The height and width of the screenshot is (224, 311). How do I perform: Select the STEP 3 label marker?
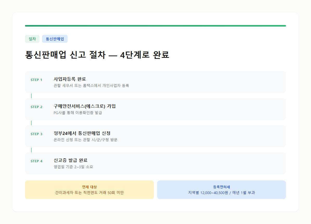[36, 134]
